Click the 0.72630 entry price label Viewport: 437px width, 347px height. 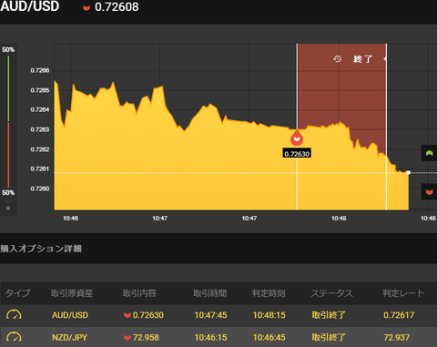point(297,154)
